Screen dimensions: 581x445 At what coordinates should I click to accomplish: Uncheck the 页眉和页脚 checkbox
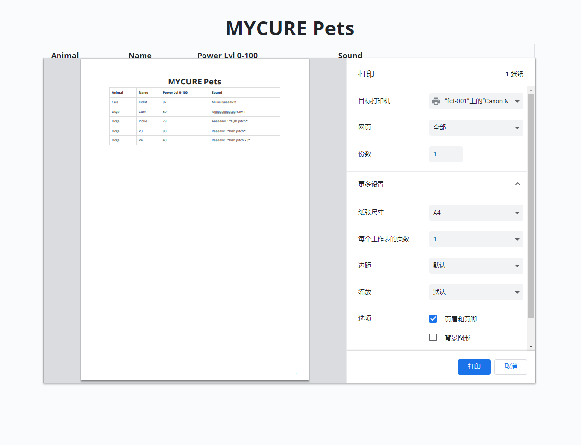pyautogui.click(x=433, y=319)
